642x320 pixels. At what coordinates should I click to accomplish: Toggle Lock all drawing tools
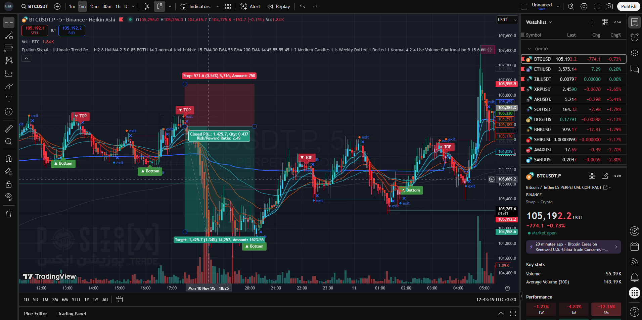click(x=9, y=184)
